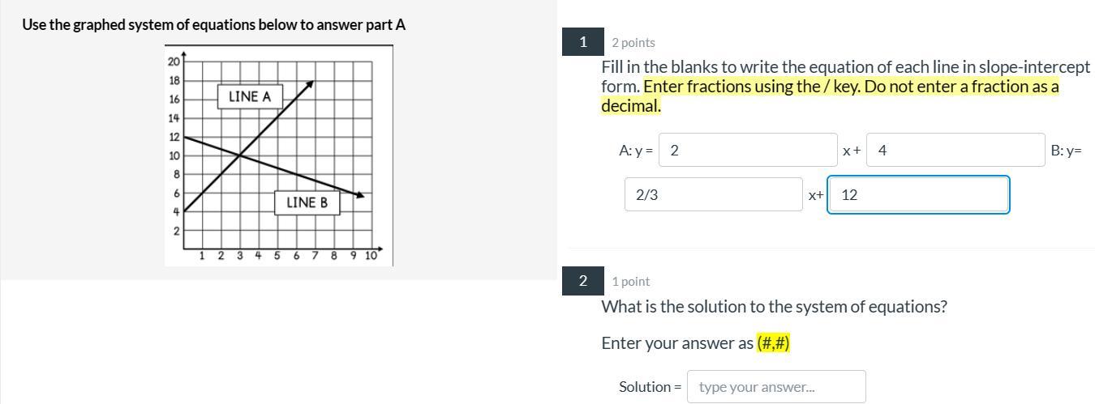Image resolution: width=1095 pixels, height=404 pixels.
Task: Focus the Solution answer input field
Action: point(775,386)
